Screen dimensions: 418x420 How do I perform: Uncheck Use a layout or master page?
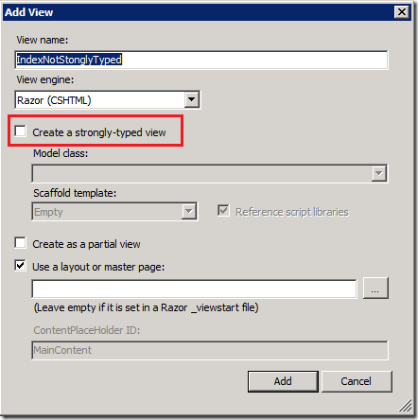20,266
